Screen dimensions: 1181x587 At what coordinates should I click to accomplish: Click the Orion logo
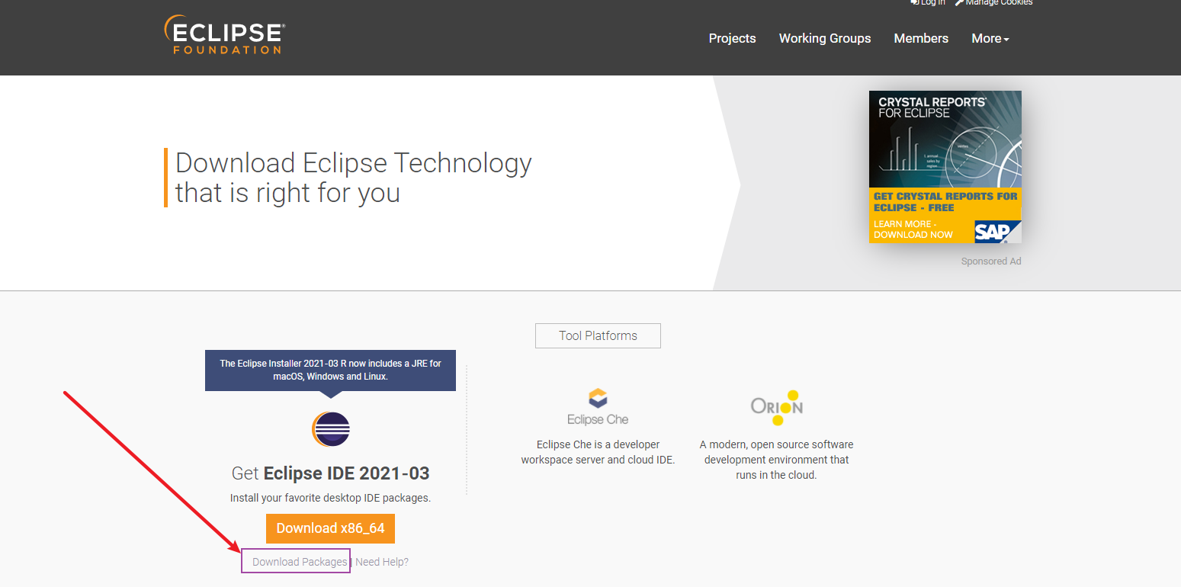coord(776,408)
